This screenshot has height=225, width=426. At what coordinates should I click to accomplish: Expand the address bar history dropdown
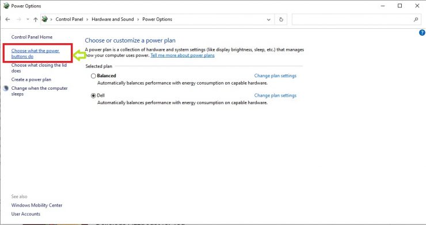[268, 20]
